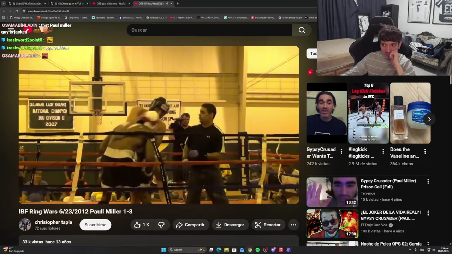The image size is (452, 254).
Task: Click christopher tapia channel avatar
Action: point(25,225)
